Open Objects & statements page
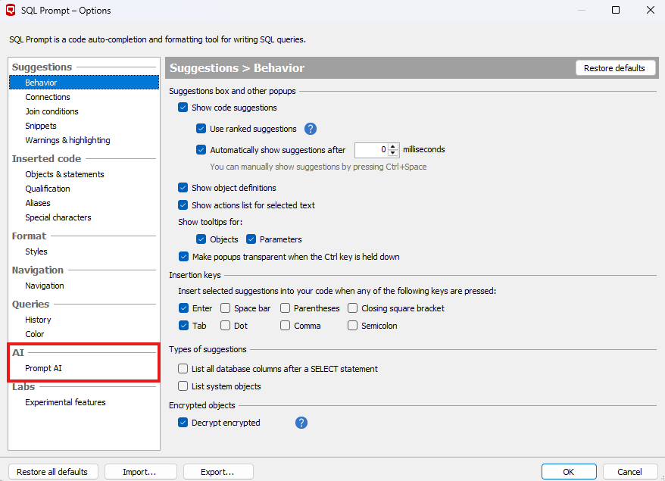The width and height of the screenshot is (665, 481). 64,174
